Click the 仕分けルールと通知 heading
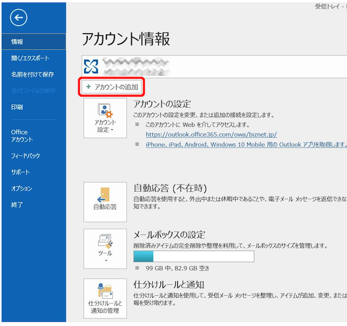Image resolution: width=347 pixels, height=326 pixels. 169,285
